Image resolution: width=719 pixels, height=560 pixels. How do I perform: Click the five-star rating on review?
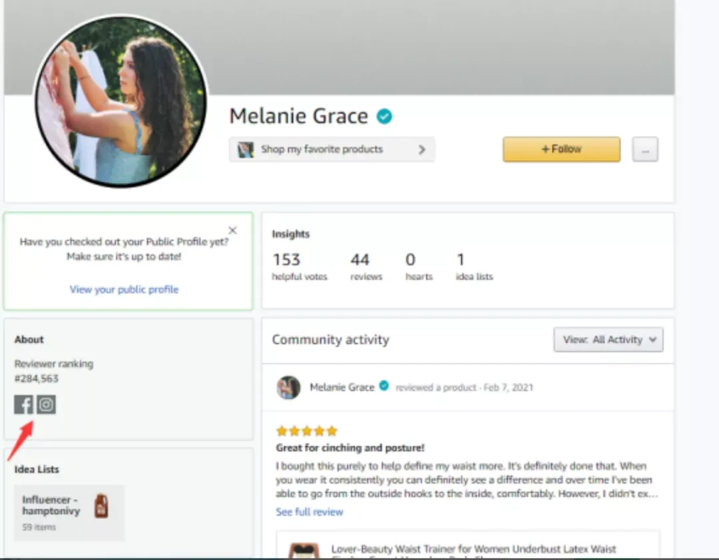(x=307, y=431)
